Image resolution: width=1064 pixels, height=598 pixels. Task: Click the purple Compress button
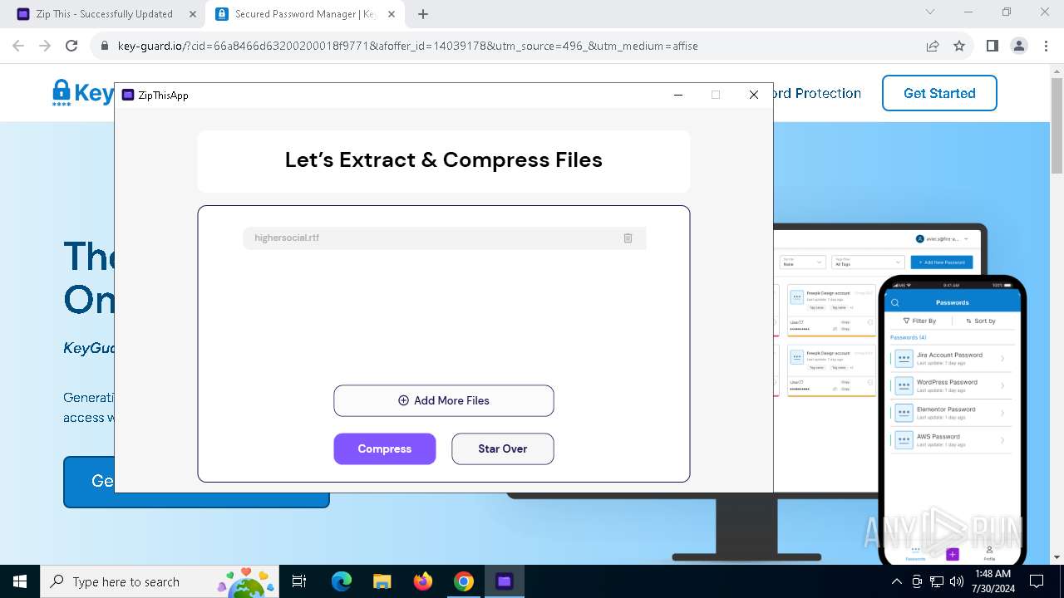coord(385,448)
